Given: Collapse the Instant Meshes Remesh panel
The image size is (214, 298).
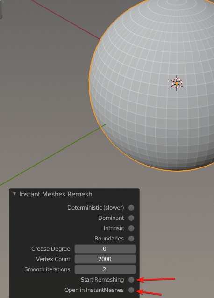Looking at the screenshot, I should coord(14,194).
